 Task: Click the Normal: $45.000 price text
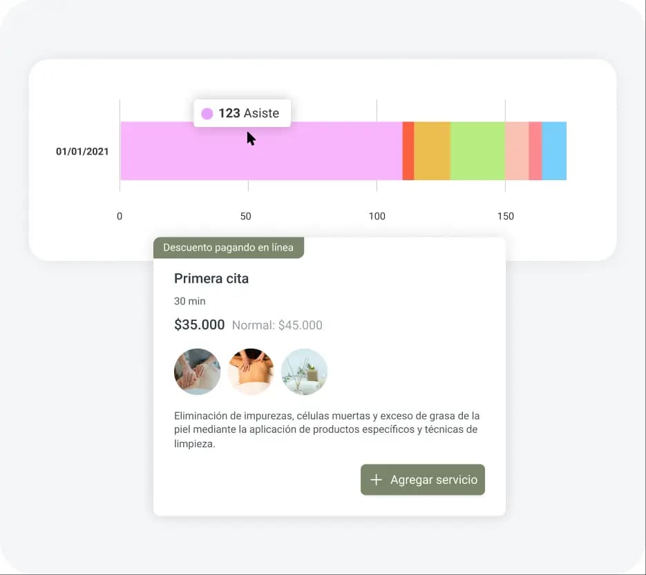pos(277,325)
